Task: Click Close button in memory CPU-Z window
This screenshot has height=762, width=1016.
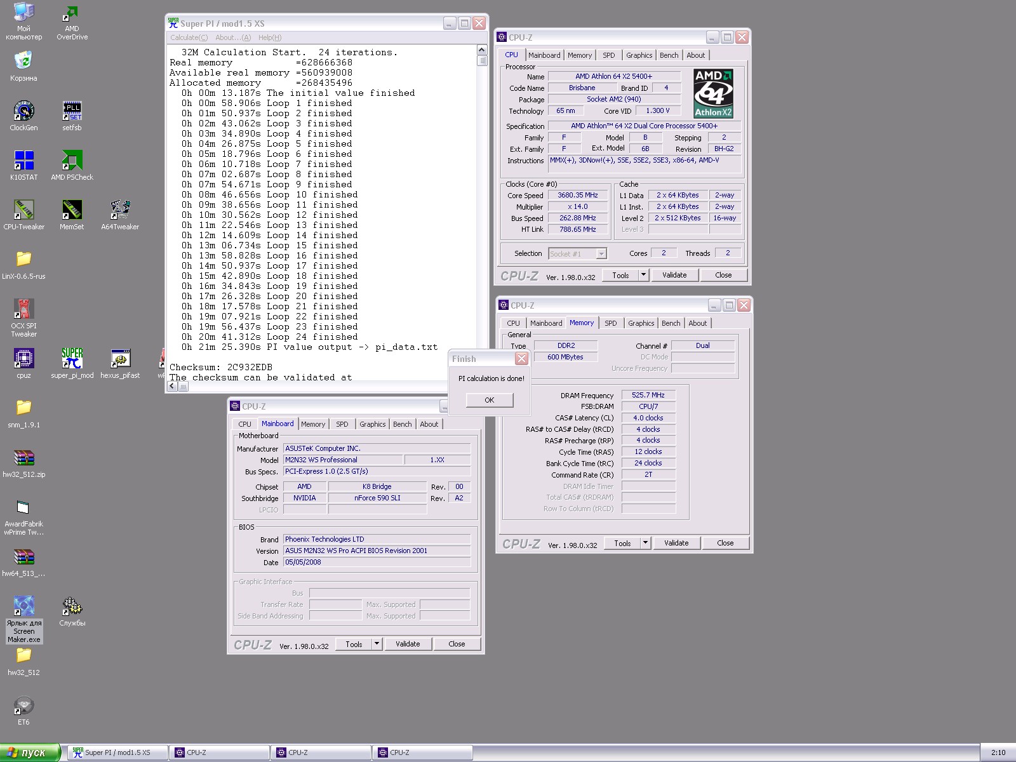Action: 725,543
